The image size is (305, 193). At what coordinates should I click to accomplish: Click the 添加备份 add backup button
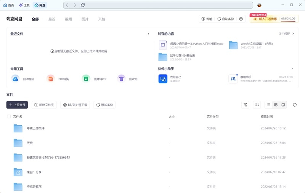pos(104,105)
